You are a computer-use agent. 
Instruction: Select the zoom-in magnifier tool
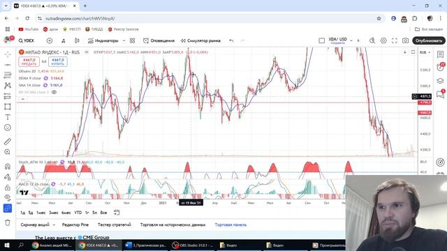[x=8, y=152]
